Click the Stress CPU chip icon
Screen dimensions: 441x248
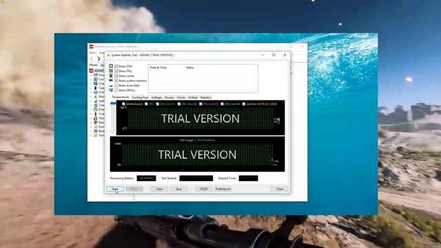[111, 66]
